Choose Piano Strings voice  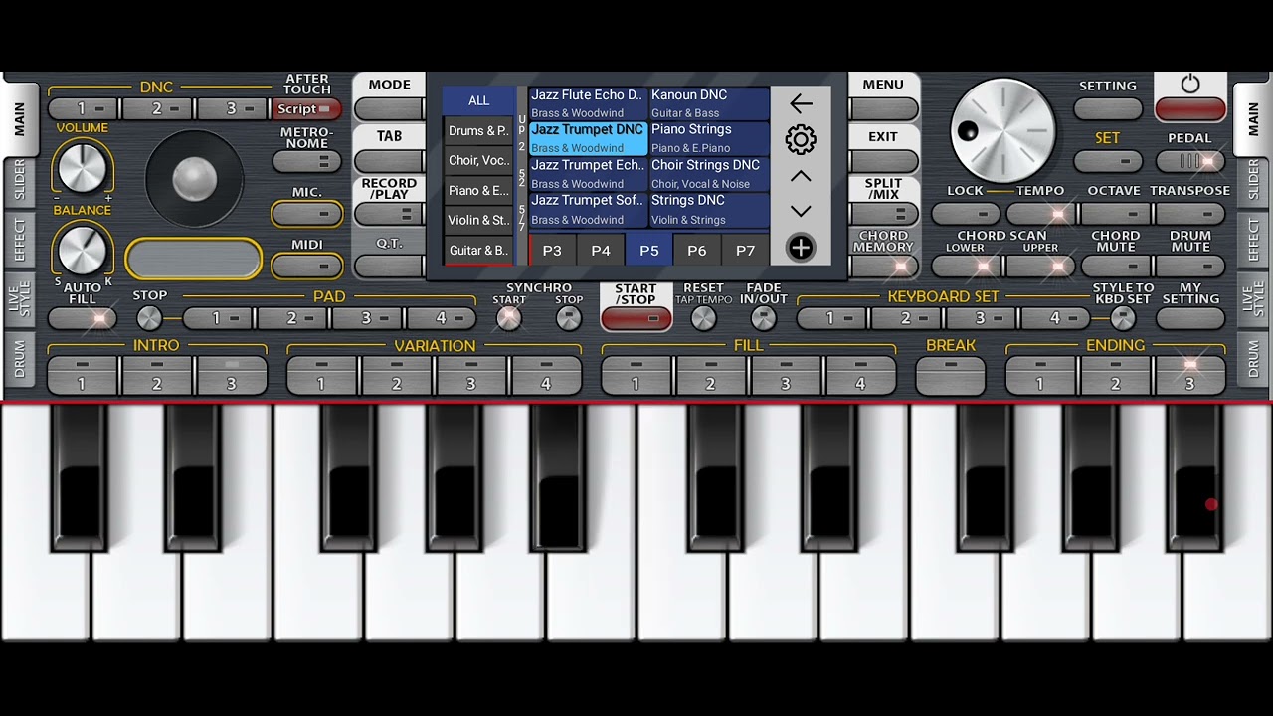pyautogui.click(x=708, y=138)
